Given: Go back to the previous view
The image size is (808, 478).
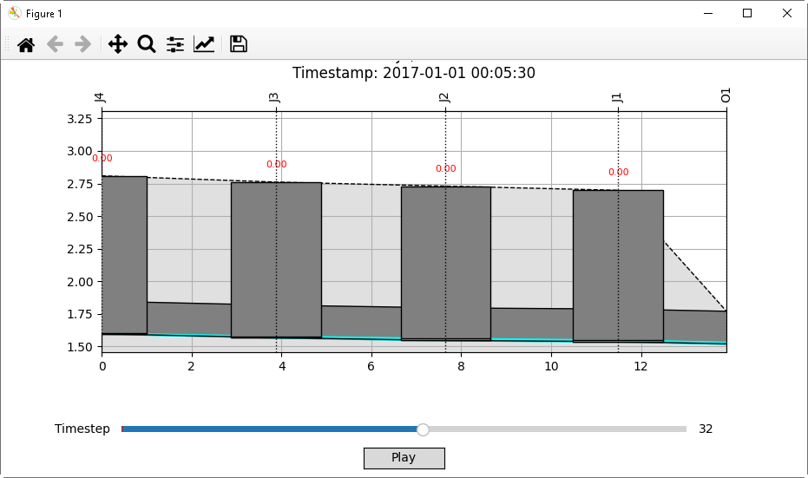Looking at the screenshot, I should coord(55,44).
